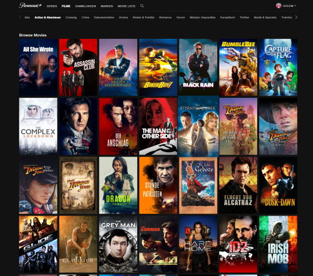Click the GOLEM profile avatar
Image resolution: width=313 pixels, height=276 pixels.
pos(279,6)
